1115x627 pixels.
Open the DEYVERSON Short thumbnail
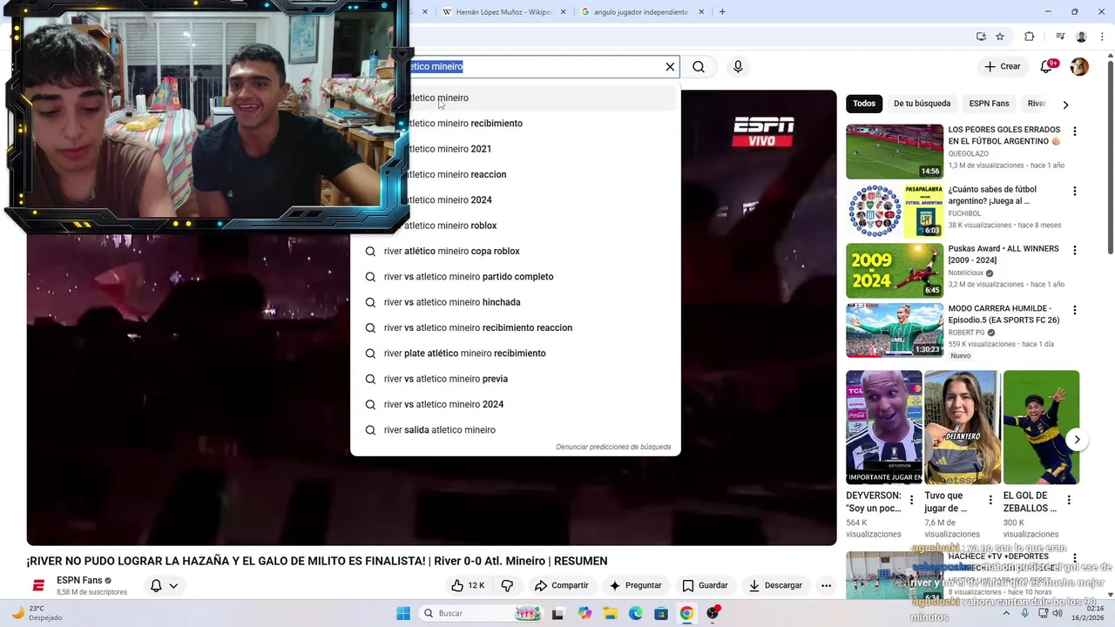[883, 427]
